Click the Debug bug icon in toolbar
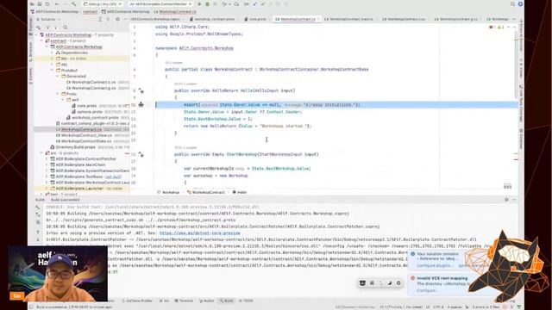 click(x=207, y=3)
